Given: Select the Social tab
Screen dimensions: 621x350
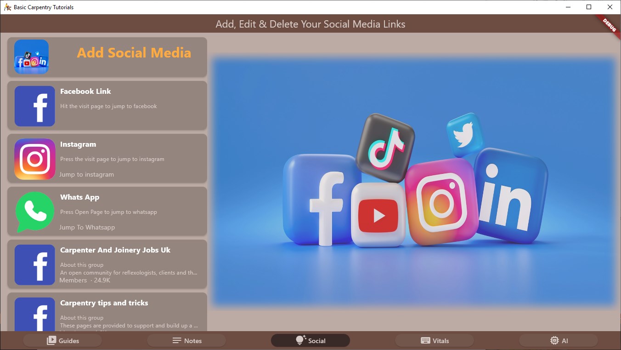Looking at the screenshot, I should 310,340.
